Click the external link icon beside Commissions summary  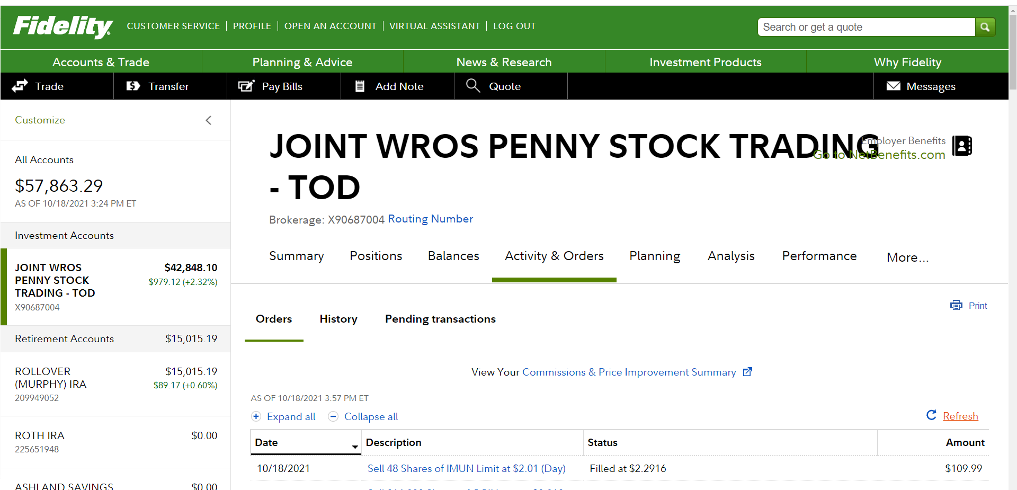[x=747, y=372]
